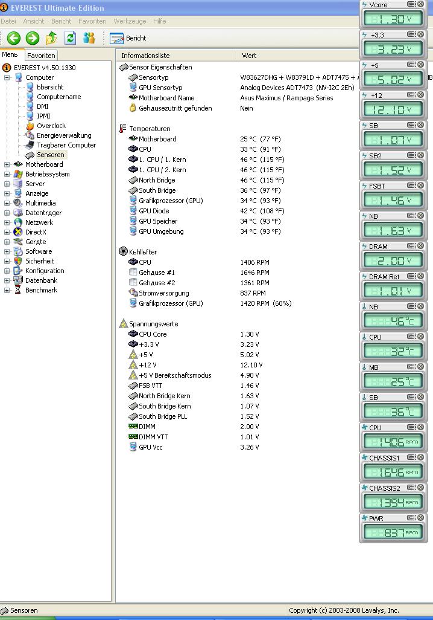Open the Bericht menu in the menu bar
433x620 pixels.
[61, 21]
